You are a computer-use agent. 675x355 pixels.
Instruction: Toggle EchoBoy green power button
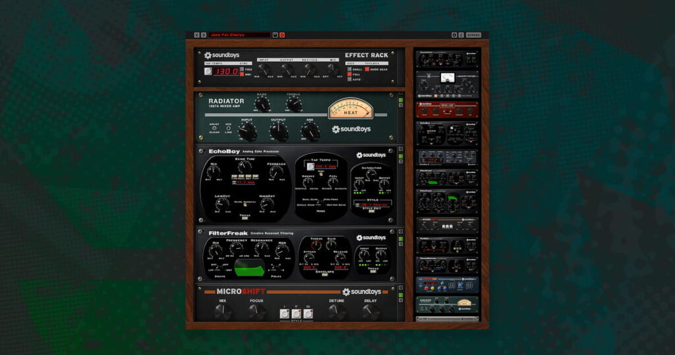pyautogui.click(x=401, y=155)
